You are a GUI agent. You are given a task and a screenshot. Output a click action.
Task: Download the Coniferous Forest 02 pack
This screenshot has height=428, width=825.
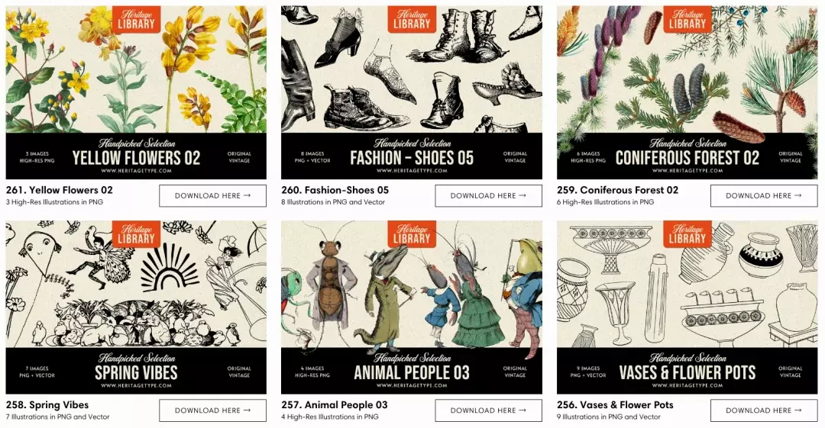pos(764,195)
